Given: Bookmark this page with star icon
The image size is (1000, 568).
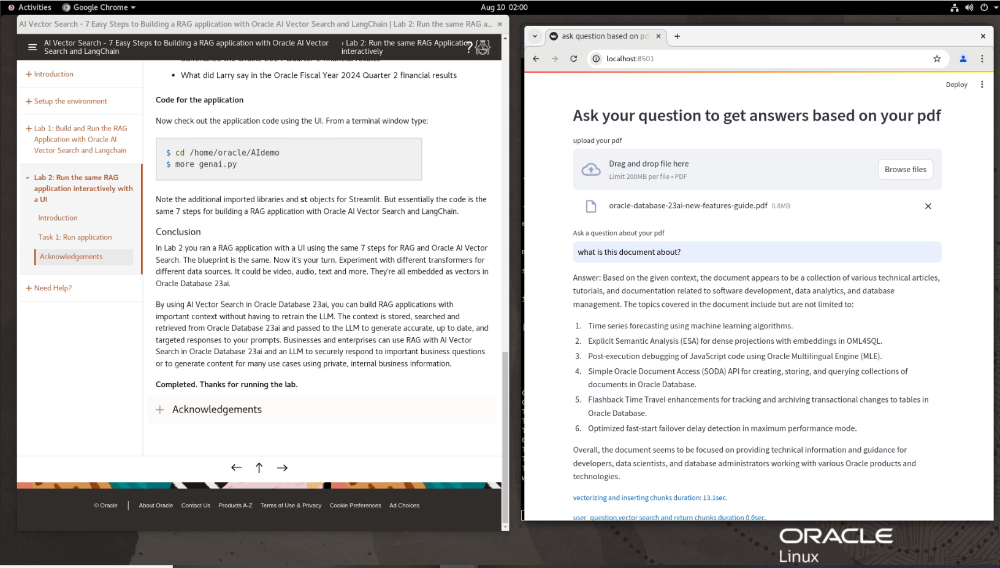Looking at the screenshot, I should (937, 59).
